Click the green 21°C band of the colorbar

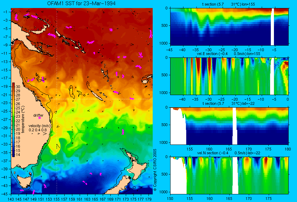(x=13, y=125)
